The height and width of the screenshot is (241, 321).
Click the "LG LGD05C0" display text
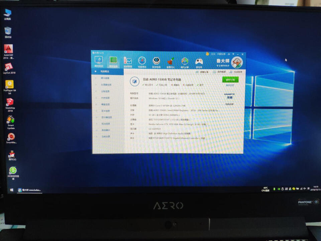click(x=154, y=129)
